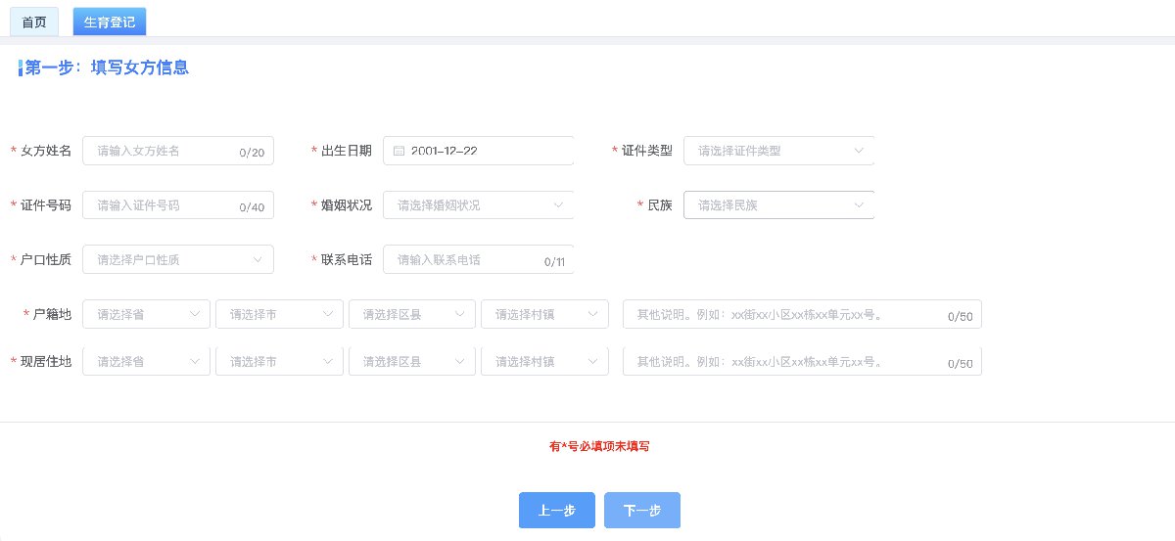The width and height of the screenshot is (1175, 541).
Task: Expand the 婚姻状况 dropdown
Action: [478, 205]
